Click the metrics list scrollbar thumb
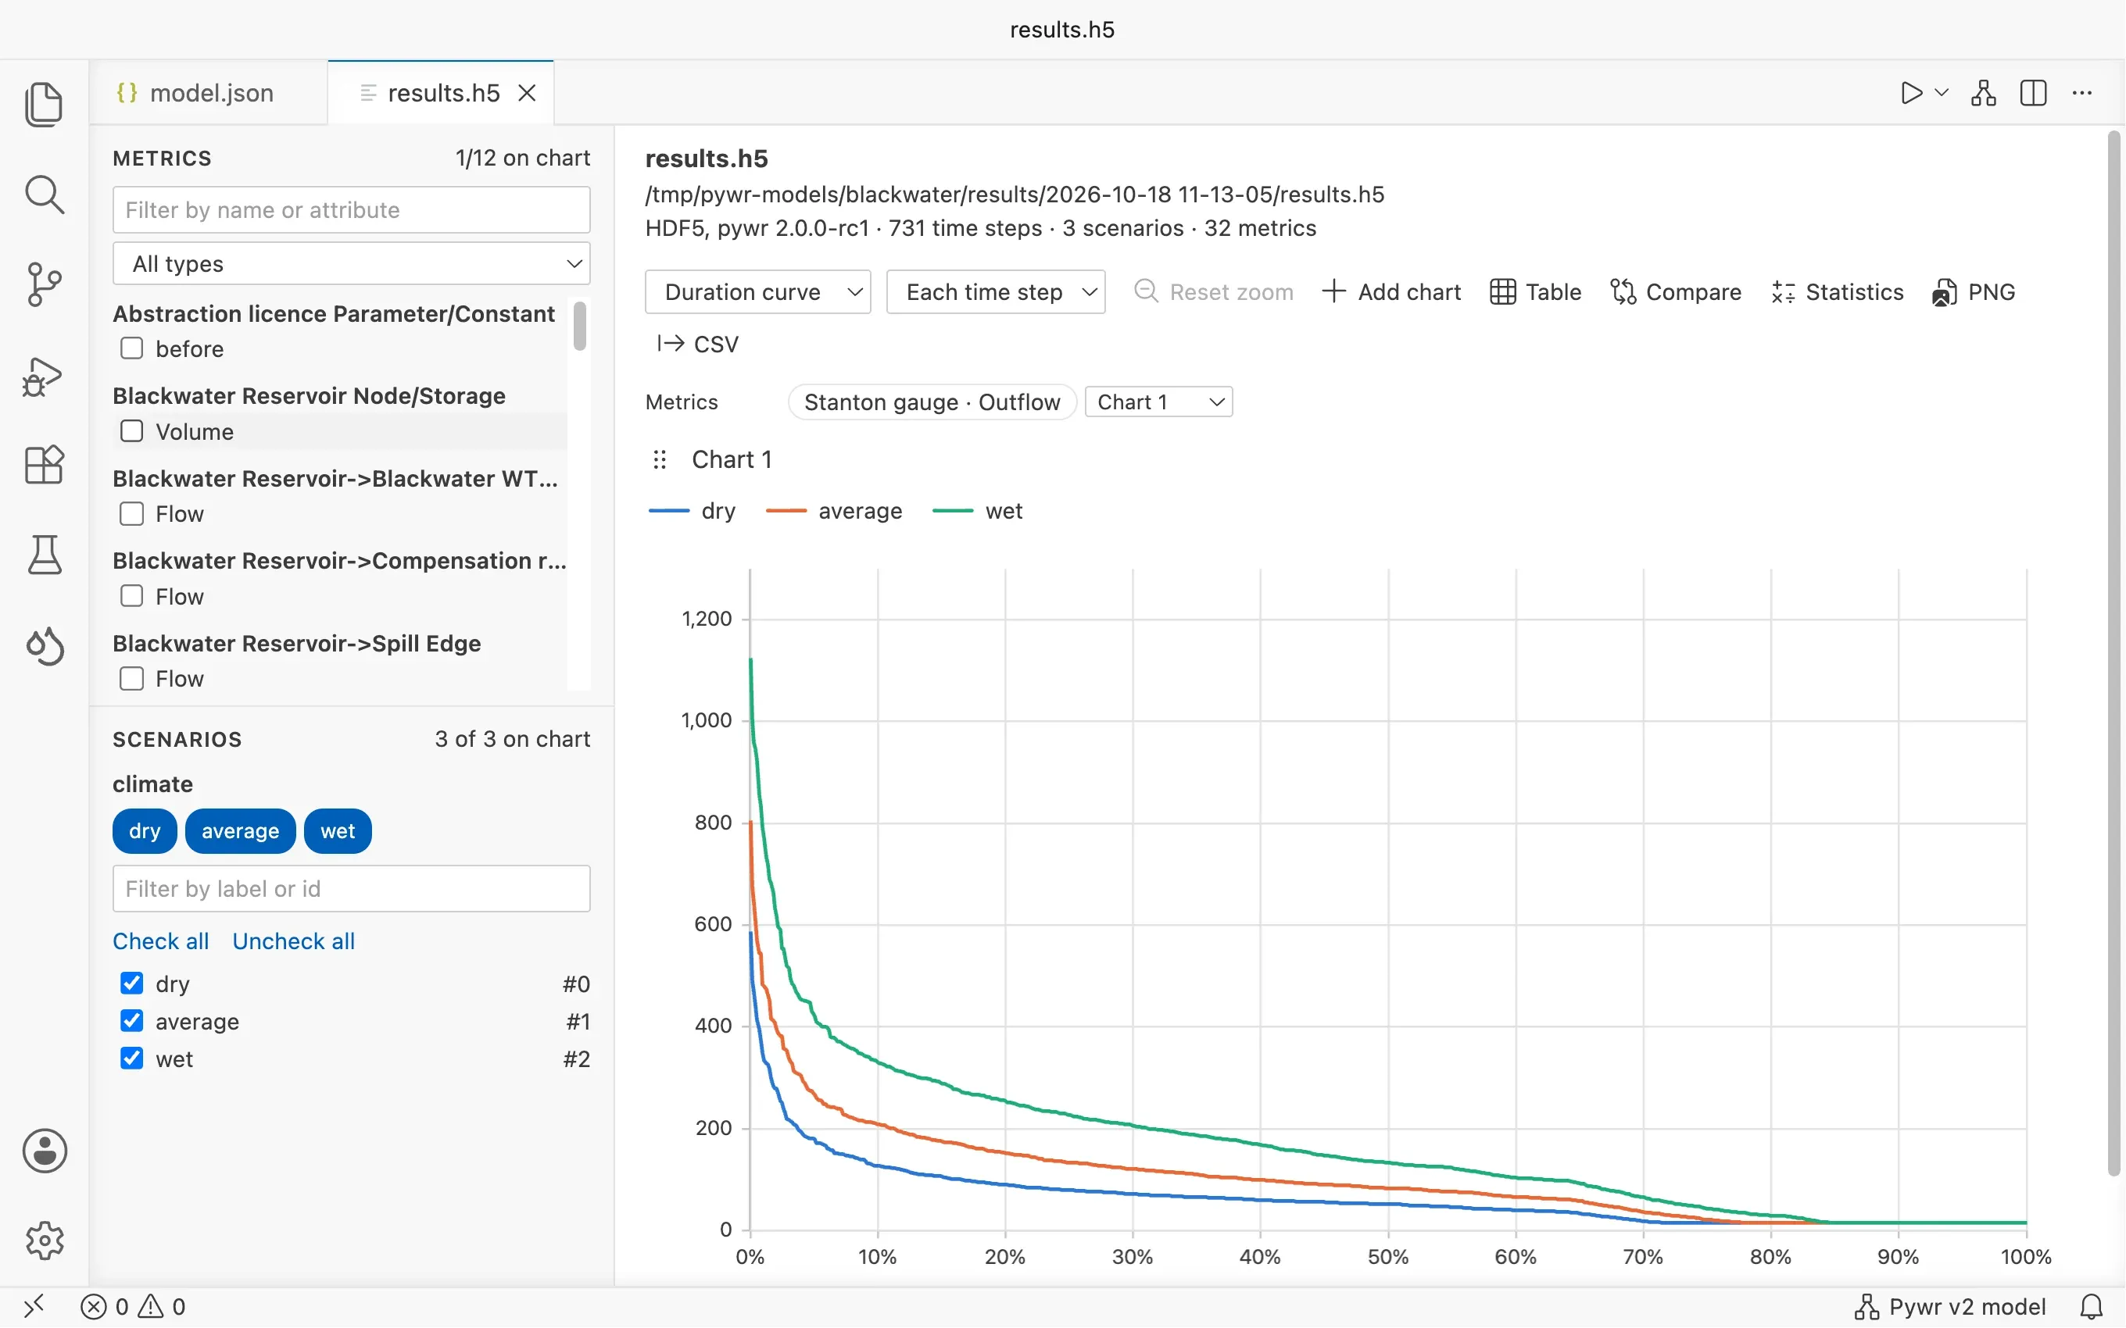Image resolution: width=2126 pixels, height=1328 pixels. point(579,326)
